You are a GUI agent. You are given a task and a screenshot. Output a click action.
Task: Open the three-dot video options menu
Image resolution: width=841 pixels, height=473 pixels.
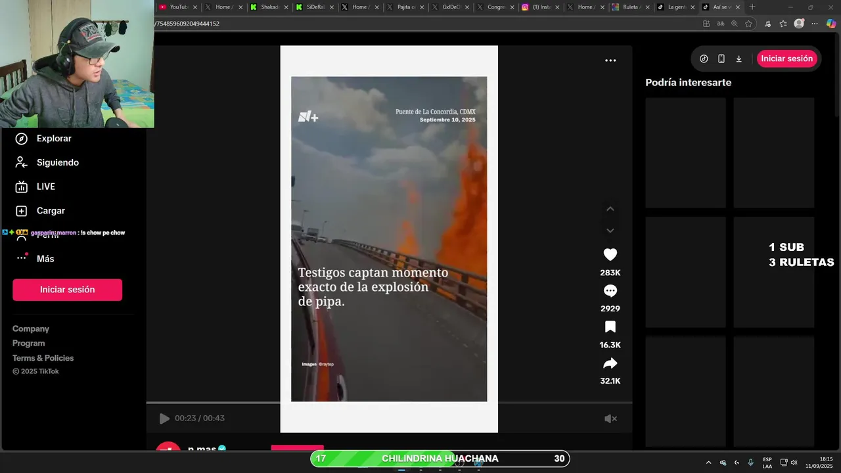coord(610,60)
